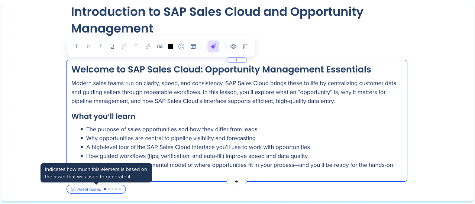This screenshot has height=204, width=475.
Task: Insert a table from the toolbar
Action: pos(193,46)
